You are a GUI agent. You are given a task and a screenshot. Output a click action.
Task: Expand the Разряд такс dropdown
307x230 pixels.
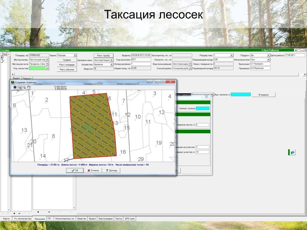coord(231,55)
